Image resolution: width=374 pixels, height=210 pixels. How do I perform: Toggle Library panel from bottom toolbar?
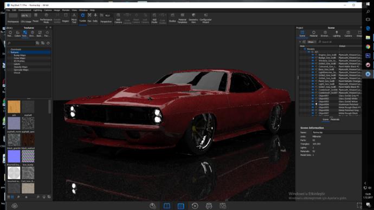pyautogui.click(x=167, y=206)
